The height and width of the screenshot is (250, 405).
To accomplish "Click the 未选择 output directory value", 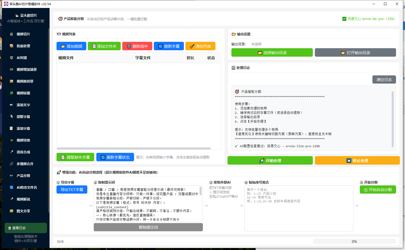I will (256, 44).
